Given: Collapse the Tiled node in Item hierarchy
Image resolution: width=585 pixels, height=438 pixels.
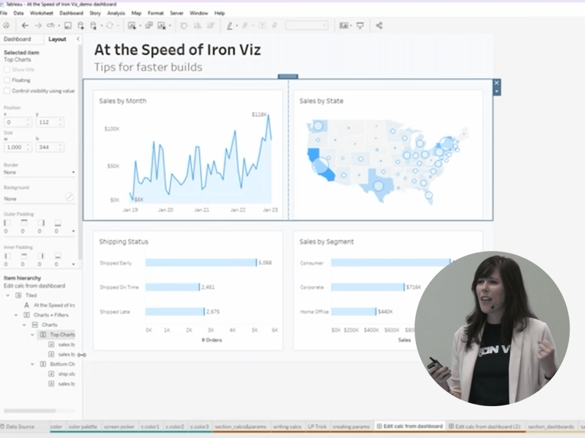Looking at the screenshot, I should tap(8, 295).
